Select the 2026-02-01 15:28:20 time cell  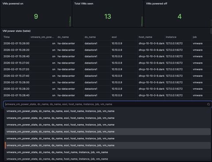(x=16, y=89)
